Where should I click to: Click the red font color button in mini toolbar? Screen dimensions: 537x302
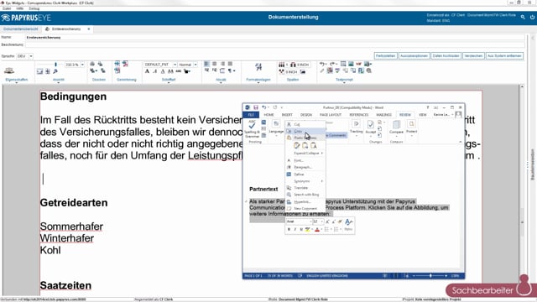(317, 229)
